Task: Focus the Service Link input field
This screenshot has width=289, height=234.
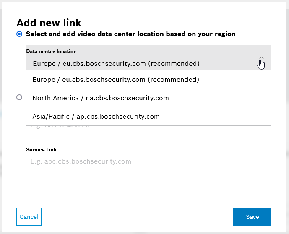Action: (148, 161)
